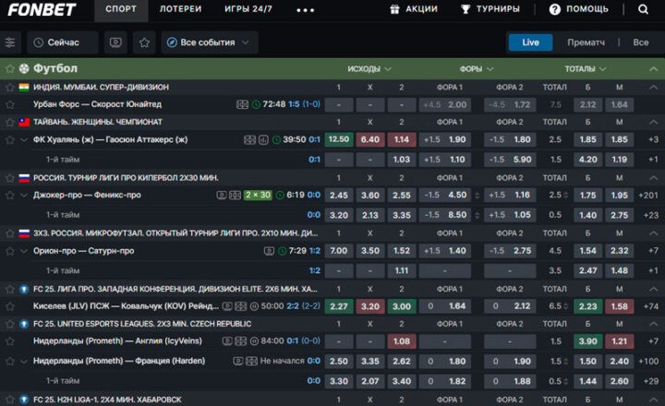Click the FONBET logo

pos(44,9)
